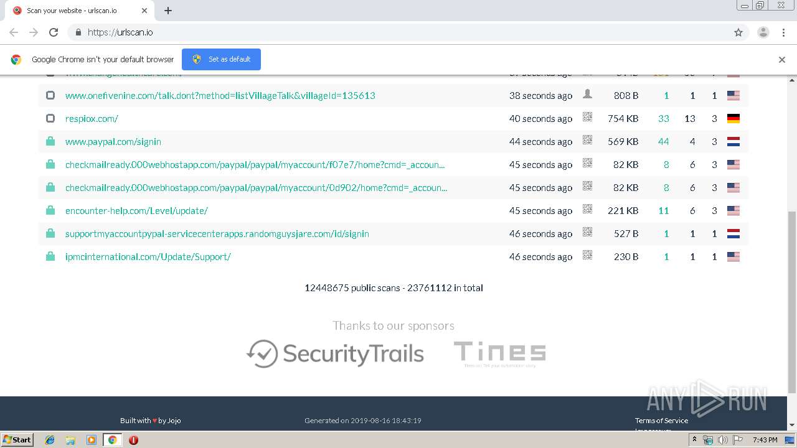Open the Chrome three-dot menu
797x448 pixels.
pyautogui.click(x=783, y=32)
